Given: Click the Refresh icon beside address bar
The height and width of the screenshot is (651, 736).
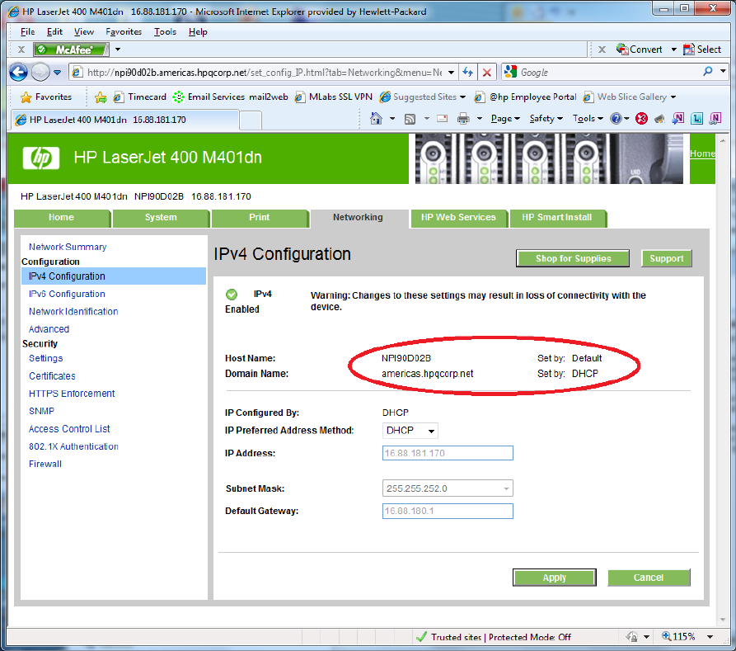Looking at the screenshot, I should [x=467, y=73].
